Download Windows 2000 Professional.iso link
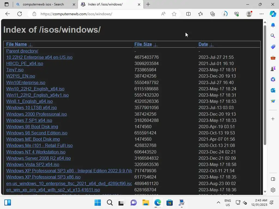Image resolution: width=279 pixels, height=209 pixels. point(37,114)
